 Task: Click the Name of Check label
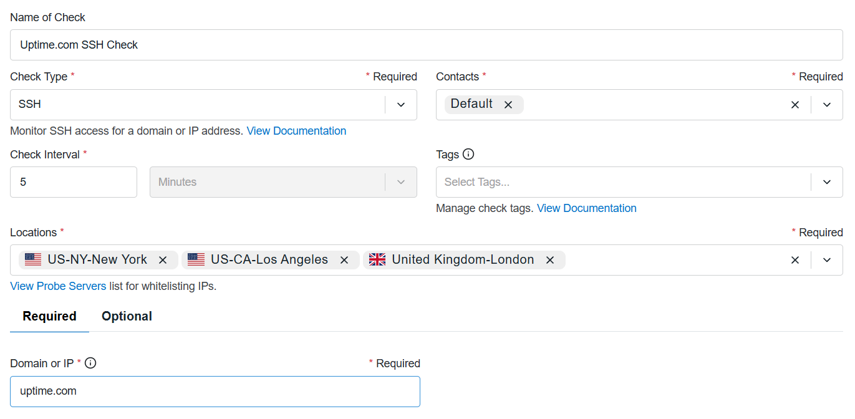[x=47, y=17]
